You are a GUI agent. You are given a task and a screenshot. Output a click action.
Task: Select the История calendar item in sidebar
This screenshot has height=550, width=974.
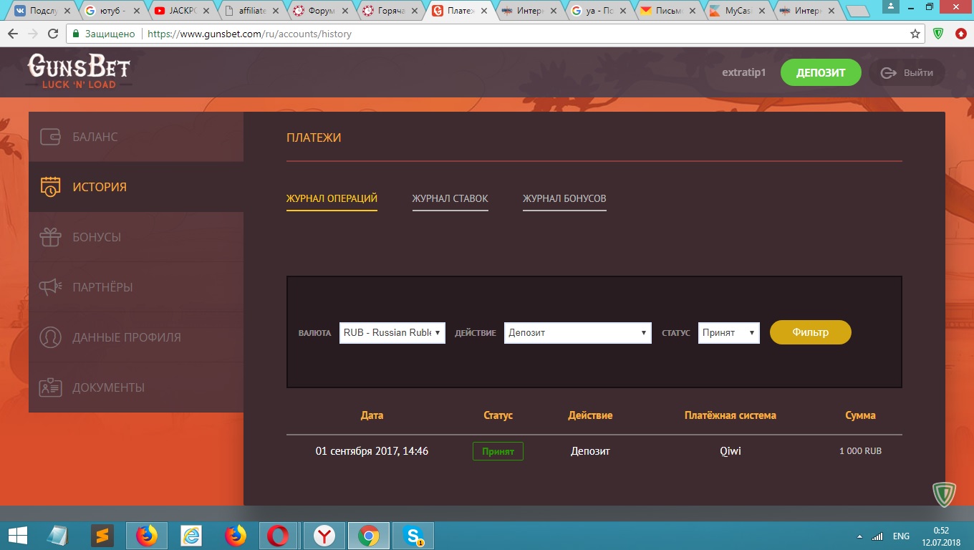tap(136, 187)
